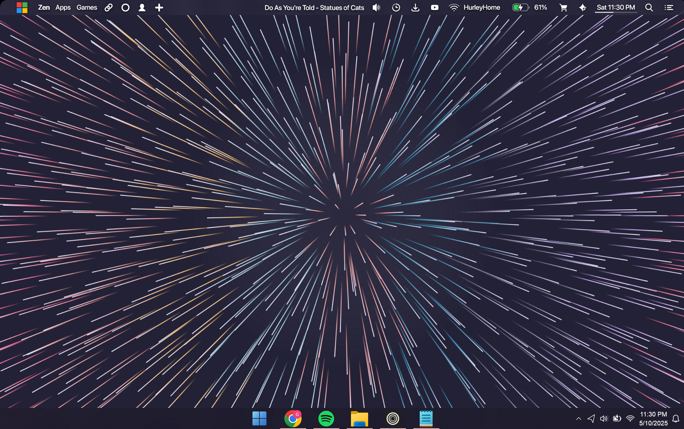Click the now playing track title
This screenshot has height=429, width=684.
pyautogui.click(x=314, y=8)
